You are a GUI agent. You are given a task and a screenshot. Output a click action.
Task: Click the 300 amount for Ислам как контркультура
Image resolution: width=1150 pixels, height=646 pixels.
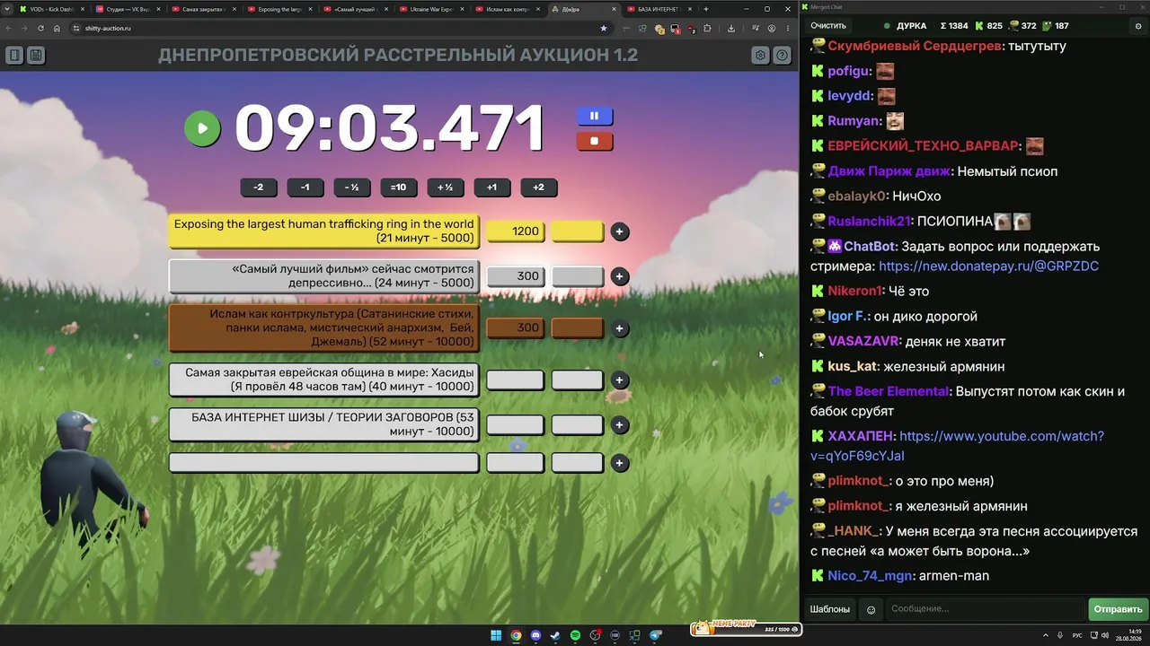pyautogui.click(x=515, y=328)
